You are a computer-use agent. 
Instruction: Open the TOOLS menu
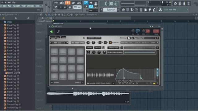[x=38, y=6]
